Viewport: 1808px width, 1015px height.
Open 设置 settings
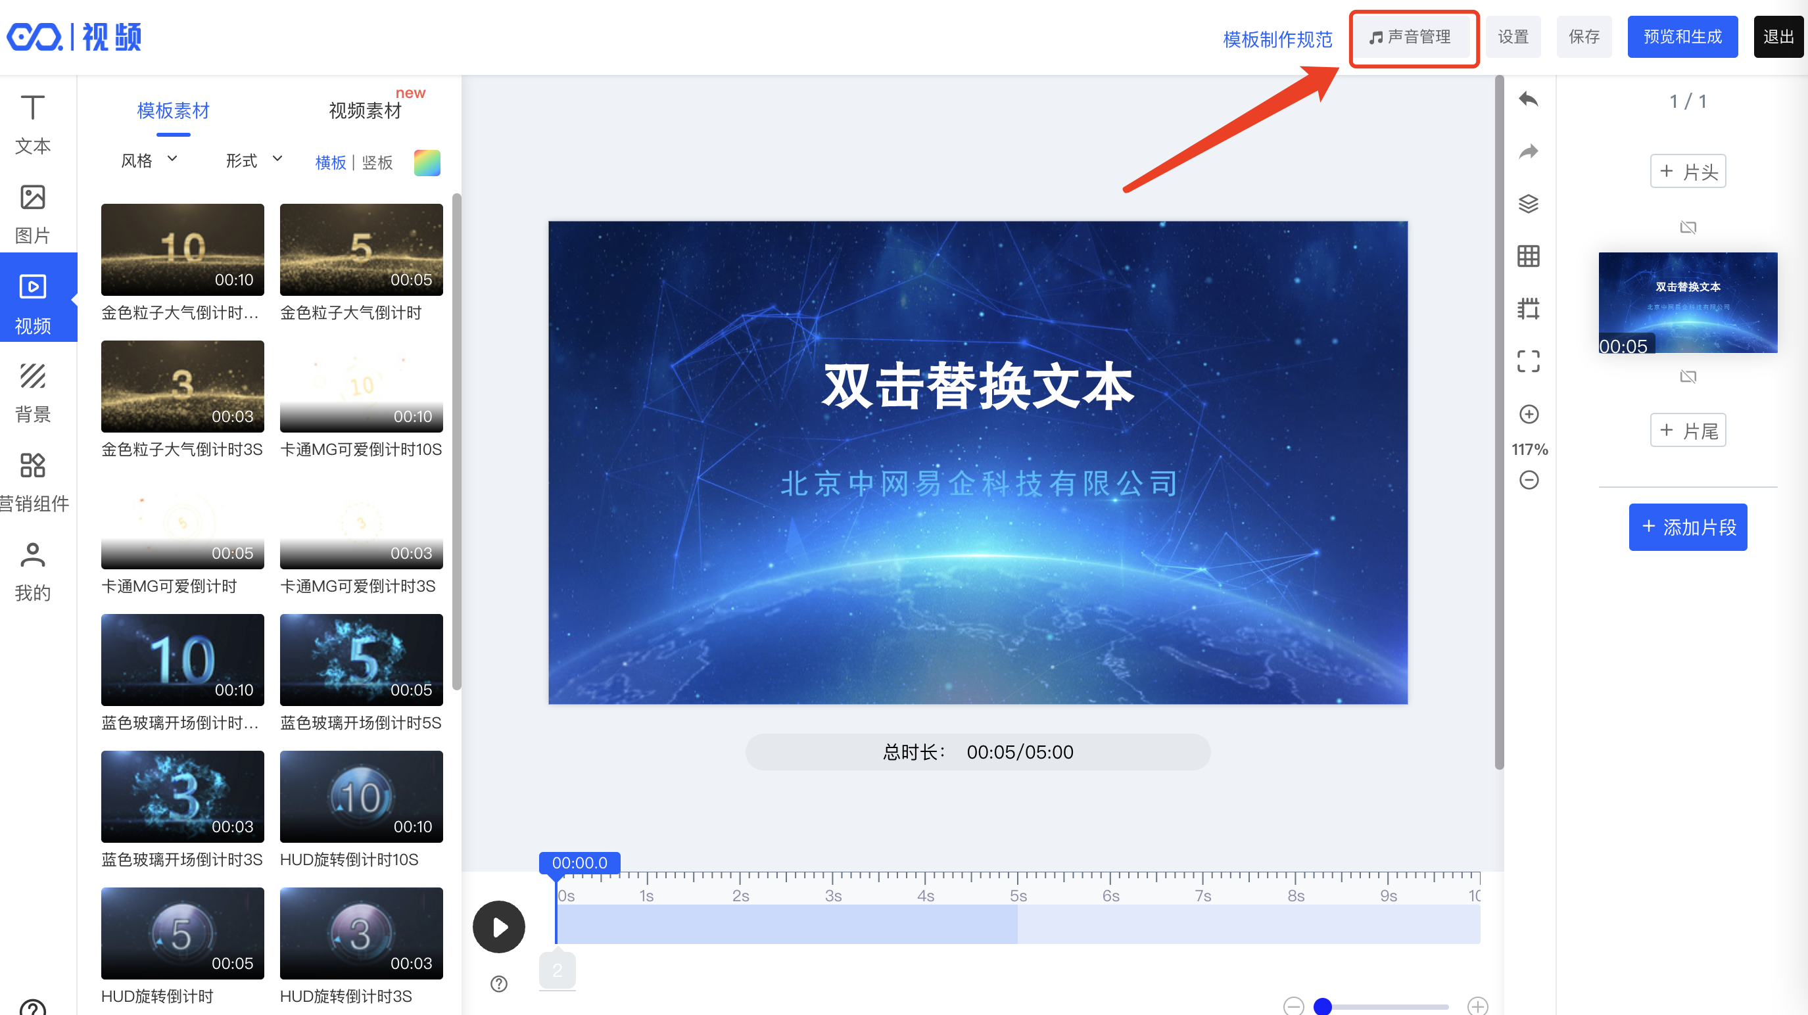coord(1513,37)
